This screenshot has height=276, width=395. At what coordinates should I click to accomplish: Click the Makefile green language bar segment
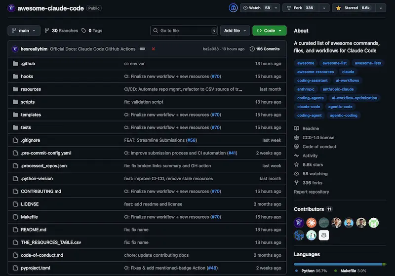click(x=384, y=264)
